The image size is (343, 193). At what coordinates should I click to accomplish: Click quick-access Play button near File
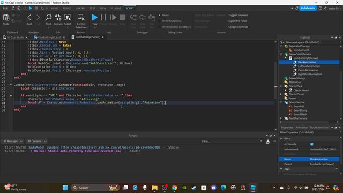click(31, 8)
